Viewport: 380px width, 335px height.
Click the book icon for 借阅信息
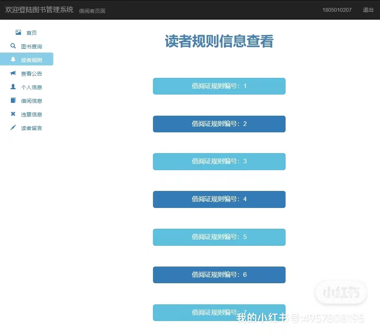tap(13, 100)
